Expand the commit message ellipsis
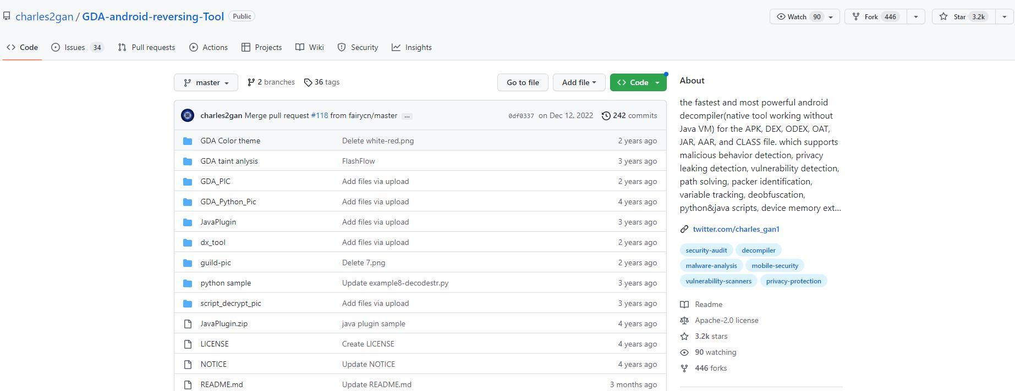Screen dimensions: 1015x391 tap(407, 116)
